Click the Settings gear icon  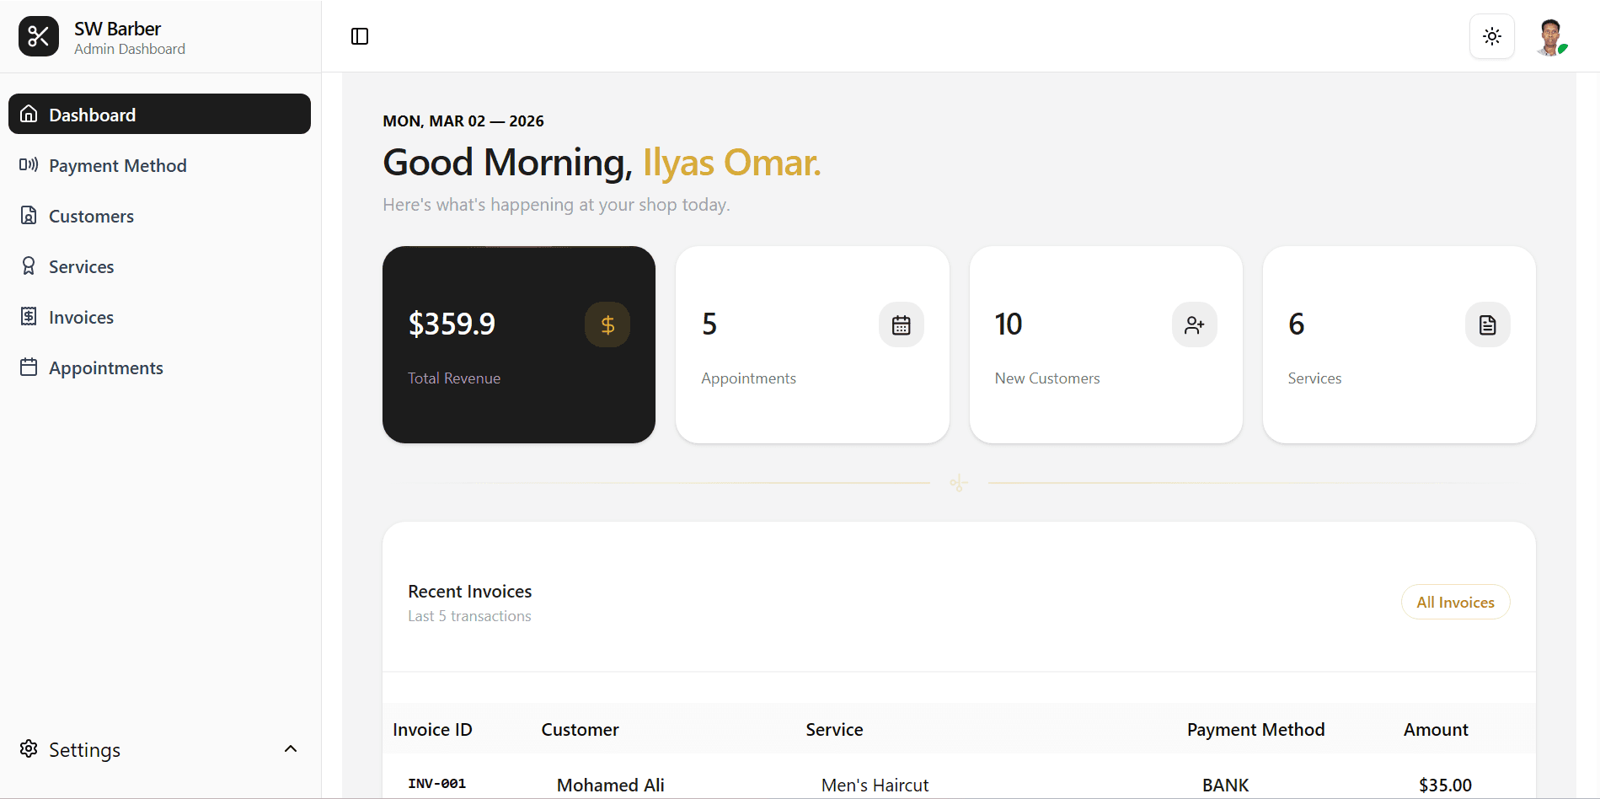(29, 748)
